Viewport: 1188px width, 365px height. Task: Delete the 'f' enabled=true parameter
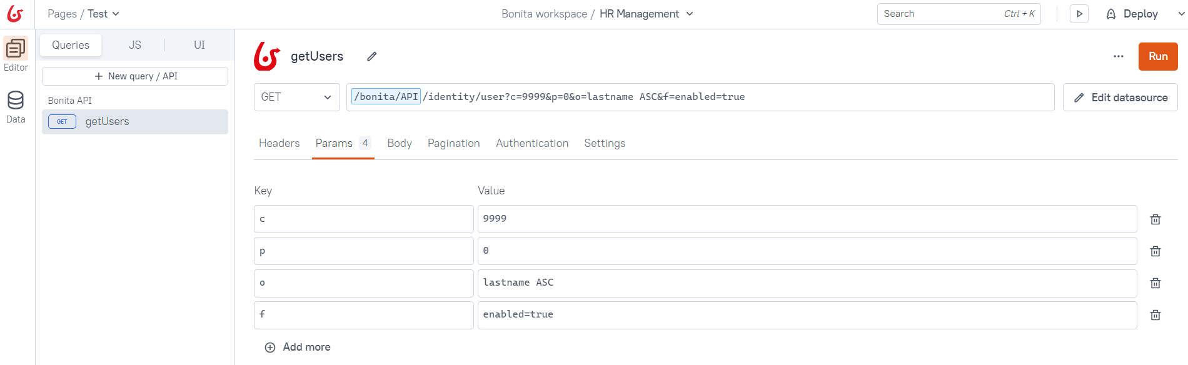pos(1155,315)
